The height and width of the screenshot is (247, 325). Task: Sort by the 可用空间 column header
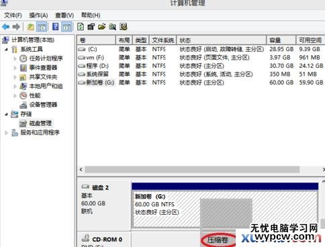[x=310, y=40]
